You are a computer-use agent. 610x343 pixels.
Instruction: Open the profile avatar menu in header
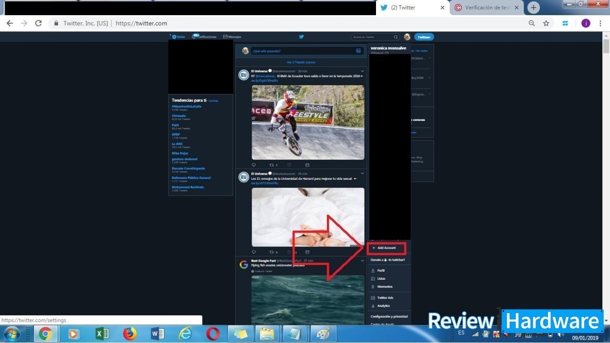[407, 37]
